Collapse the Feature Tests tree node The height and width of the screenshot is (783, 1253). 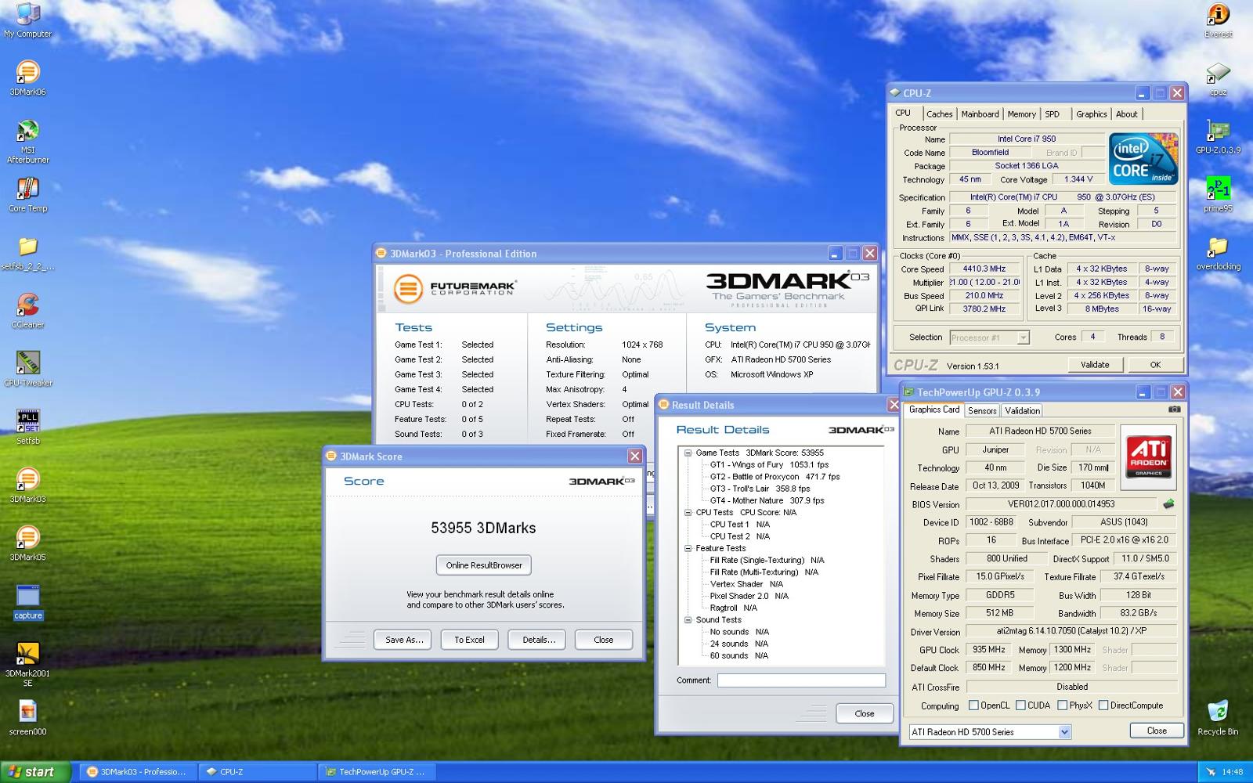click(x=688, y=548)
